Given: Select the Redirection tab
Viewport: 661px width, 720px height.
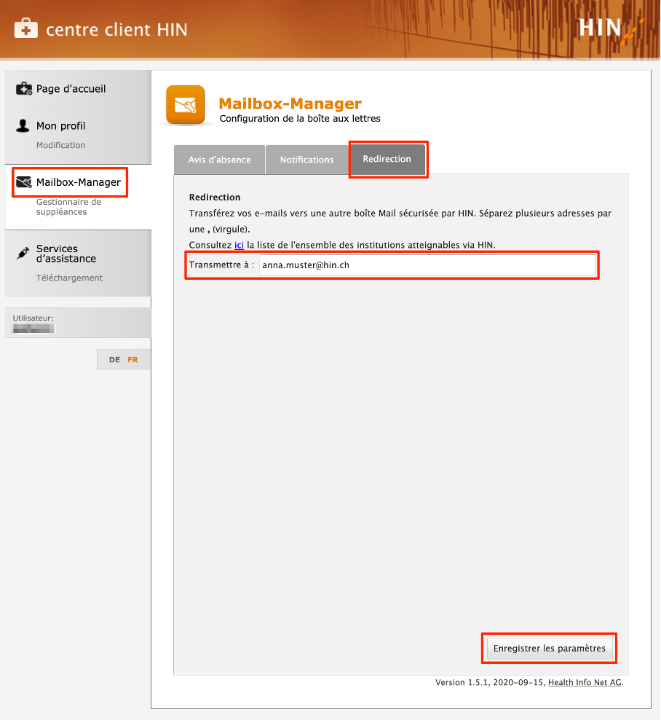Looking at the screenshot, I should pos(387,159).
